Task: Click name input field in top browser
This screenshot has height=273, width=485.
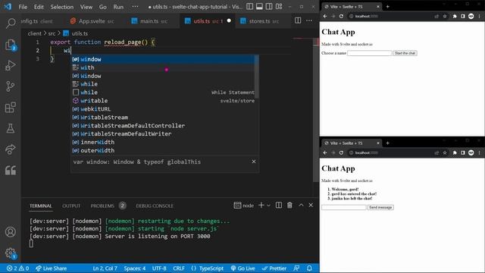Action: pyautogui.click(x=369, y=53)
